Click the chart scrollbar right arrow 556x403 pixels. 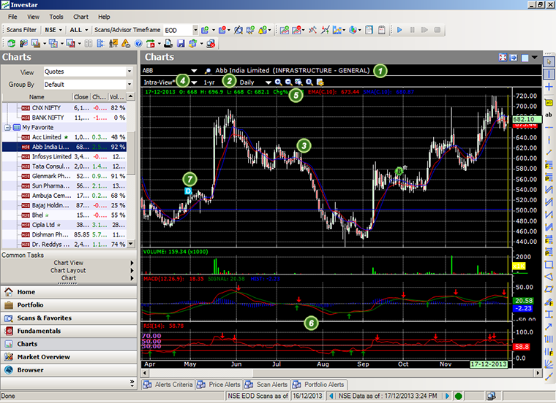(538, 373)
